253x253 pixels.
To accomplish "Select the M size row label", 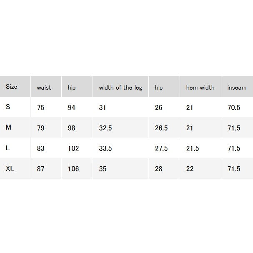I will [x=8, y=127].
